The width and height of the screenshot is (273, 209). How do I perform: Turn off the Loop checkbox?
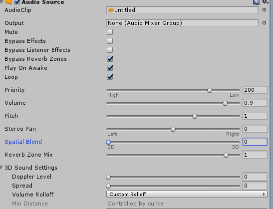coord(110,77)
